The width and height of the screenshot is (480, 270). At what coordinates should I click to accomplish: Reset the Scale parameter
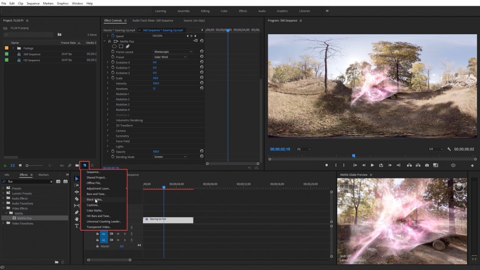pyautogui.click(x=202, y=78)
